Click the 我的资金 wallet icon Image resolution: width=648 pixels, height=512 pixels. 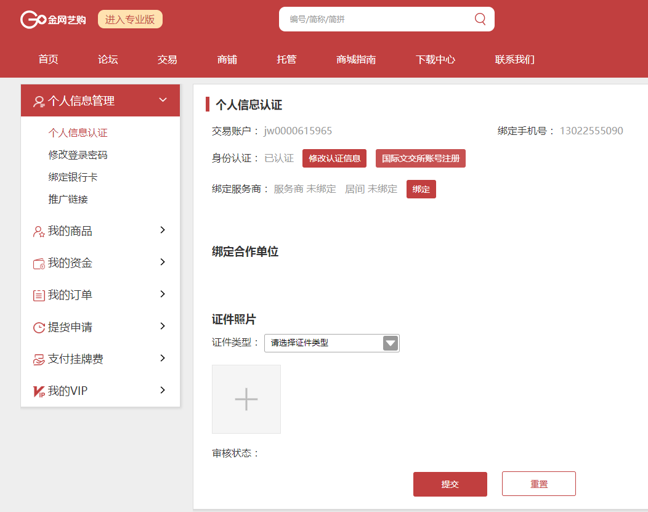click(x=39, y=264)
